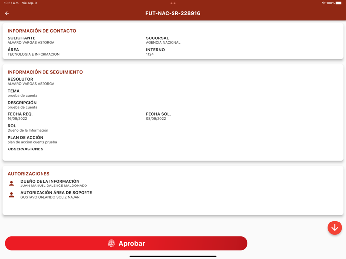Screen dimensions: 346x259
Task: Tap the INFORMACIÓN DE SEGUIMIENTO heading
Action: [45, 72]
